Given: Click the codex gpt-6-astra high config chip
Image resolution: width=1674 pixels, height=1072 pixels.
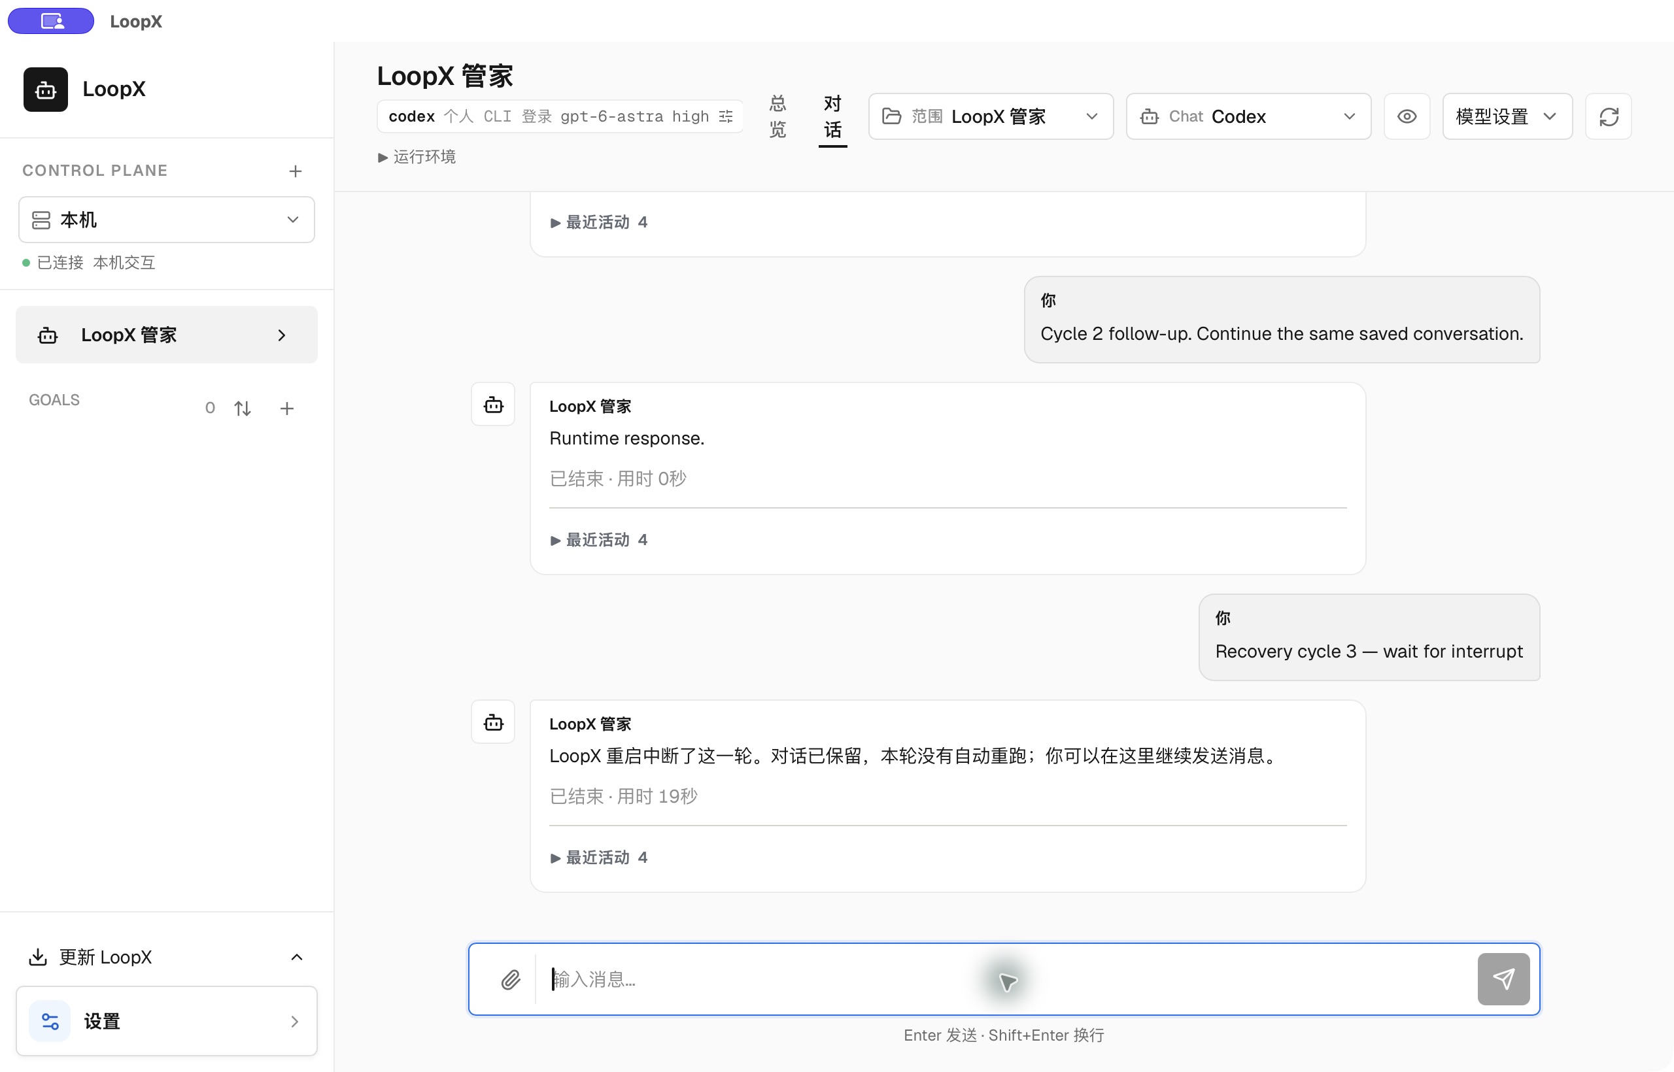Looking at the screenshot, I should [560, 116].
